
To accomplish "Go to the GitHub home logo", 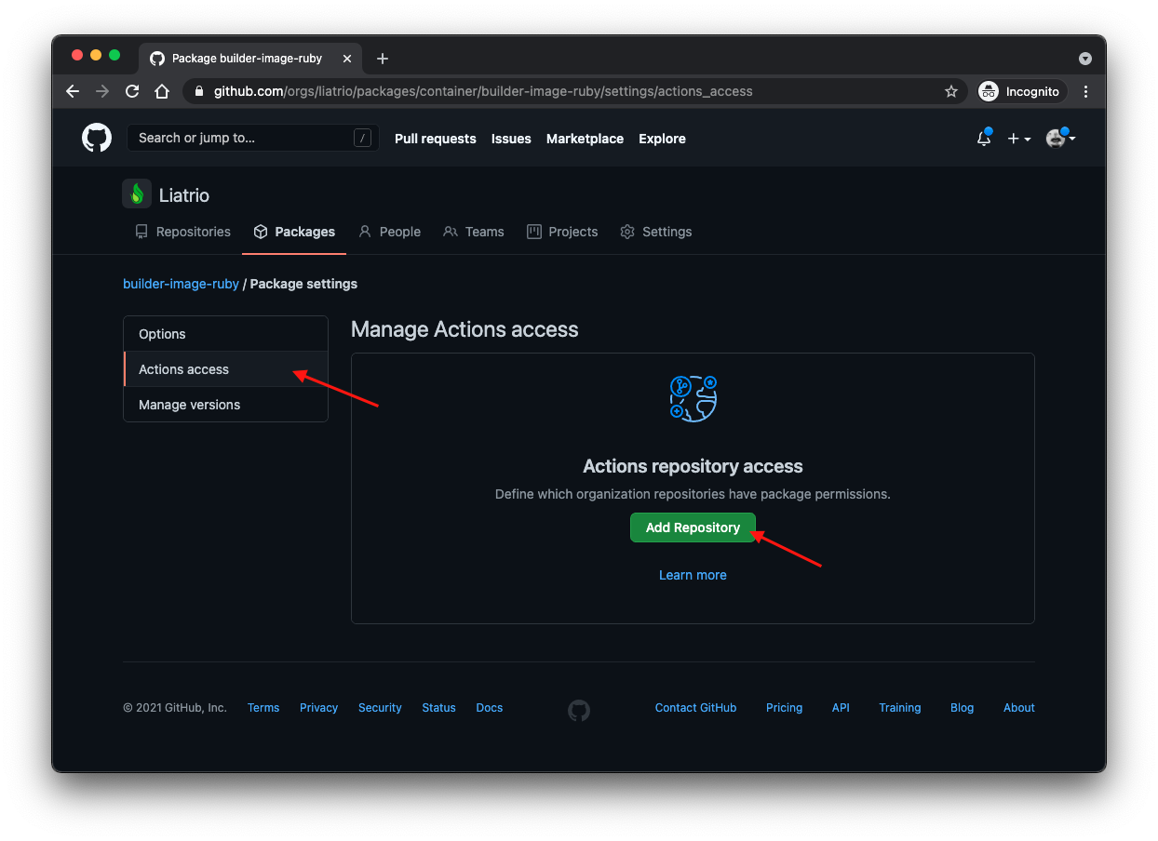I will click(97, 138).
